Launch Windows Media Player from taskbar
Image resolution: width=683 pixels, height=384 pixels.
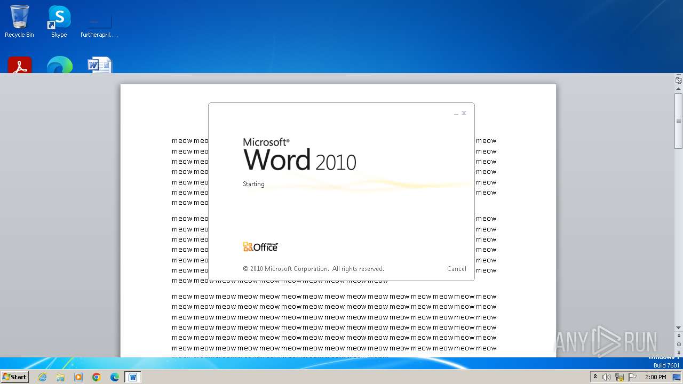(78, 377)
